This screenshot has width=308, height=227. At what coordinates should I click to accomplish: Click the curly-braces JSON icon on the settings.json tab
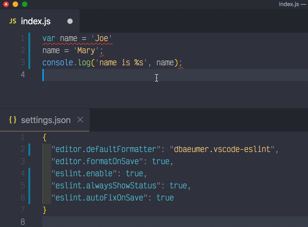(x=13, y=120)
